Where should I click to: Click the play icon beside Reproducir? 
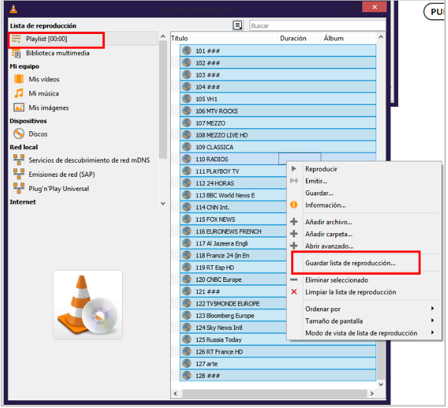294,168
